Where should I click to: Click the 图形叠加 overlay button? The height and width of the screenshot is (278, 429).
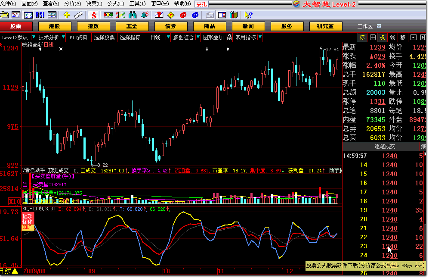point(213,37)
